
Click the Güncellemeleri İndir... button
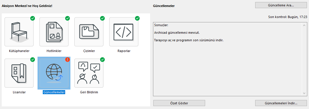(281, 103)
